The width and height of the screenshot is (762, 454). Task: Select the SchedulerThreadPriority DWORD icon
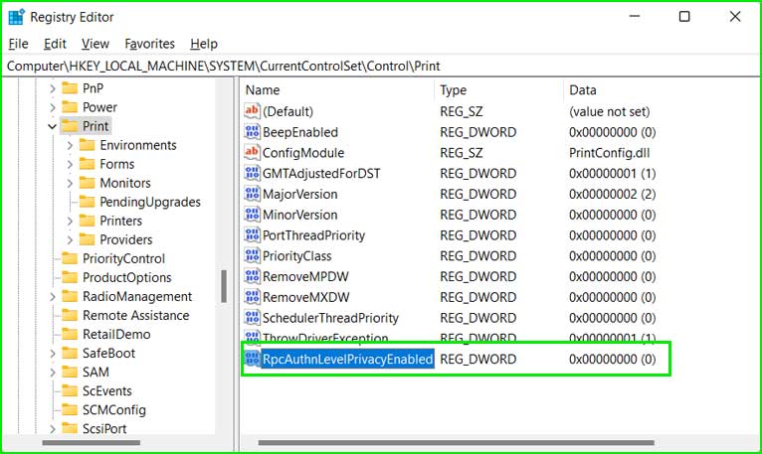(x=252, y=317)
